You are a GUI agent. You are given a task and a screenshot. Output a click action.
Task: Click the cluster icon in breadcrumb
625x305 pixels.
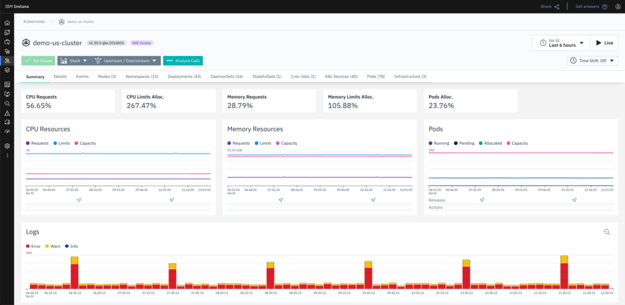62,21
